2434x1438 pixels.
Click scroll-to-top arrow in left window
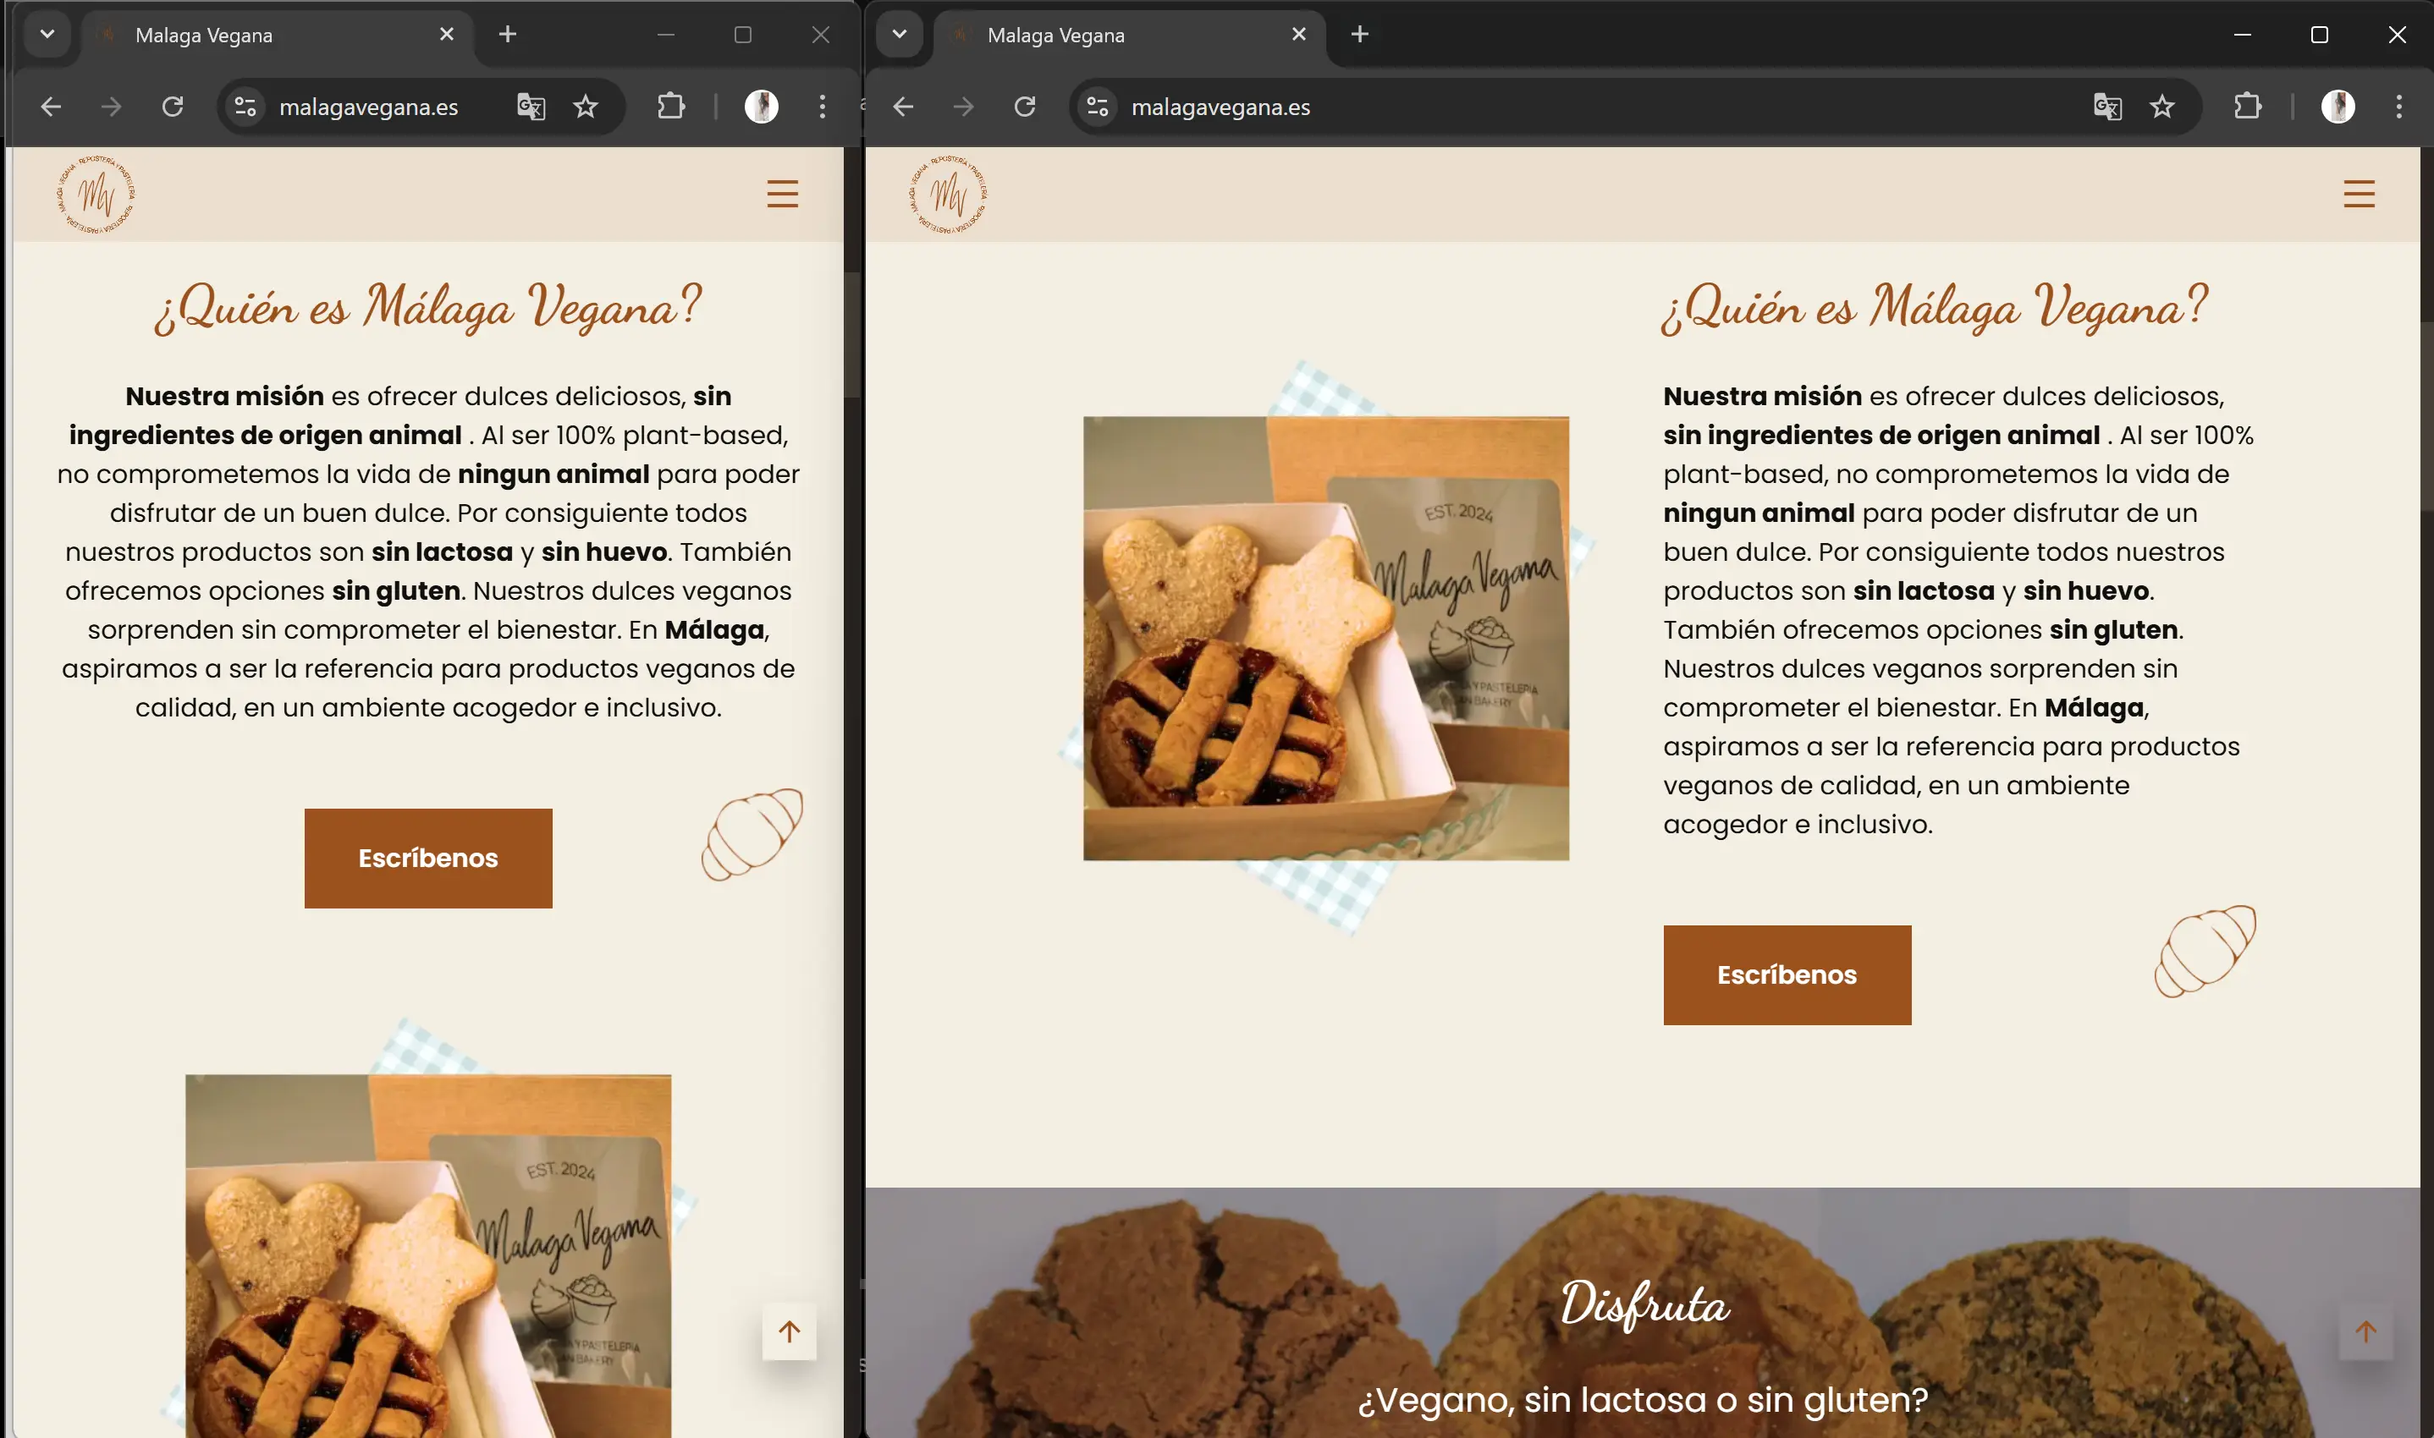pos(789,1331)
